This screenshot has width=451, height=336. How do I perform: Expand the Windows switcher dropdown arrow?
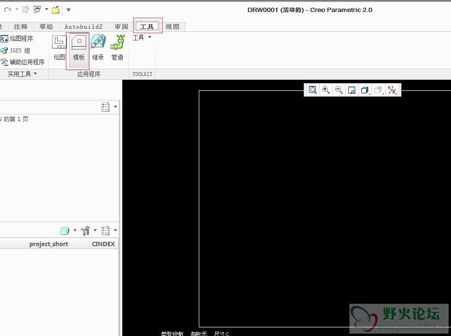point(47,9)
